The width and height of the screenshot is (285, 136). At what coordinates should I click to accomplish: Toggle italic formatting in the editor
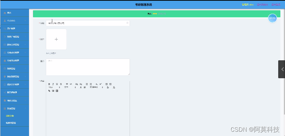click(x=53, y=84)
